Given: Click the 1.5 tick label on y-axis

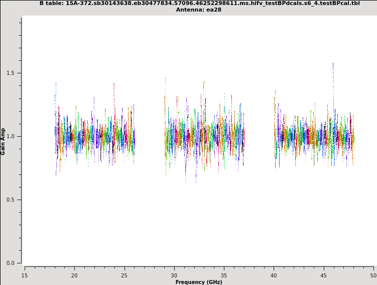Looking at the screenshot, I should [x=10, y=73].
